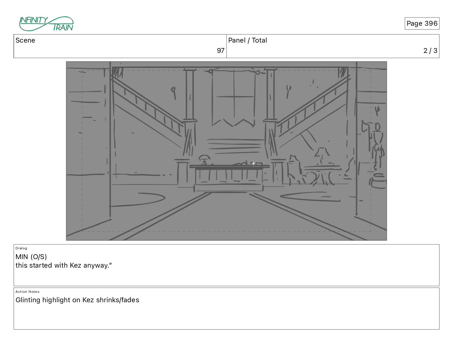Select the MIN (O/S) speaker line
453x350 pixels.
click(31, 257)
